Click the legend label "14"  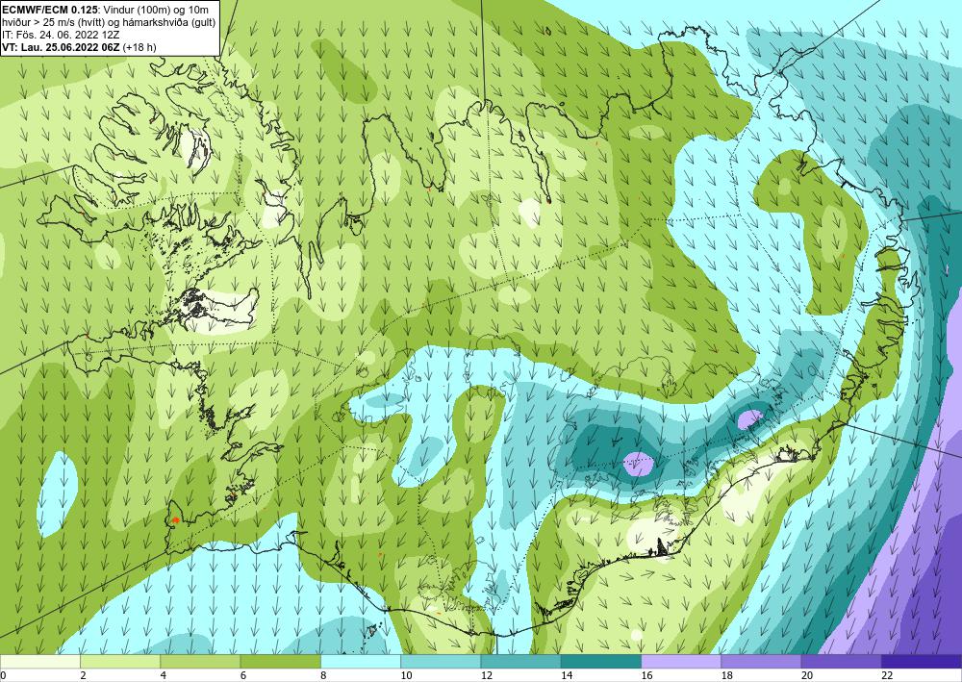(x=566, y=675)
